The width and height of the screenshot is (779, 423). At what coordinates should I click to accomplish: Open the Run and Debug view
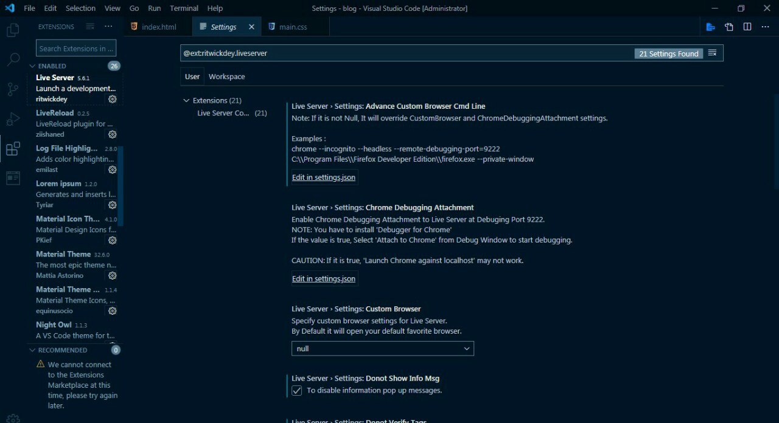(x=13, y=119)
